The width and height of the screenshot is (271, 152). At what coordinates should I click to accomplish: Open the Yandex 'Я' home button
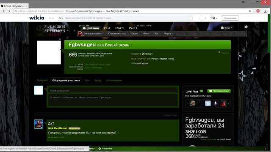[x=9, y=11]
